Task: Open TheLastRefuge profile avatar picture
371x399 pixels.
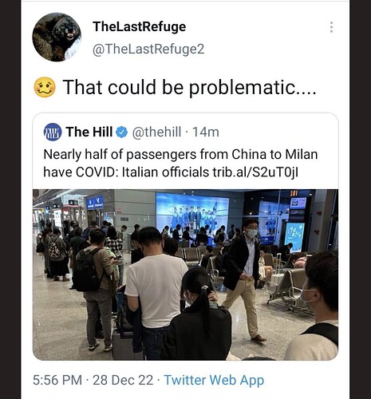Action: [x=57, y=37]
